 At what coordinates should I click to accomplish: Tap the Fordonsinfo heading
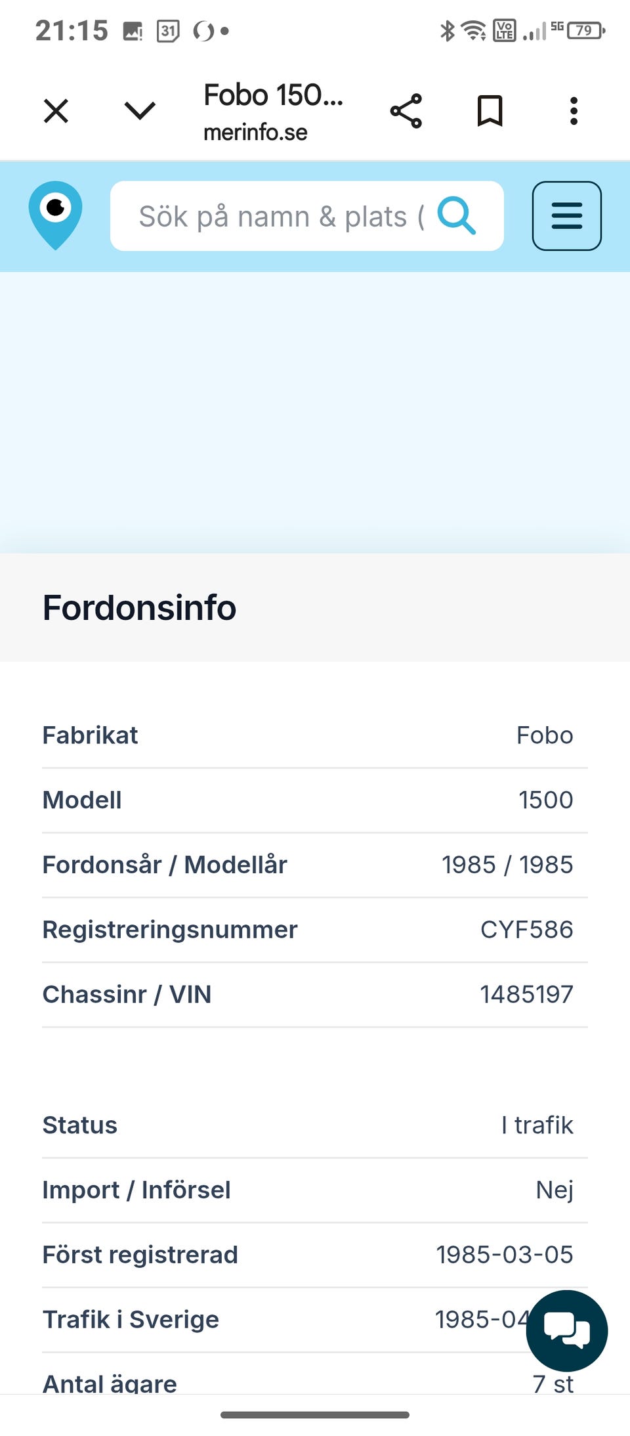(139, 607)
